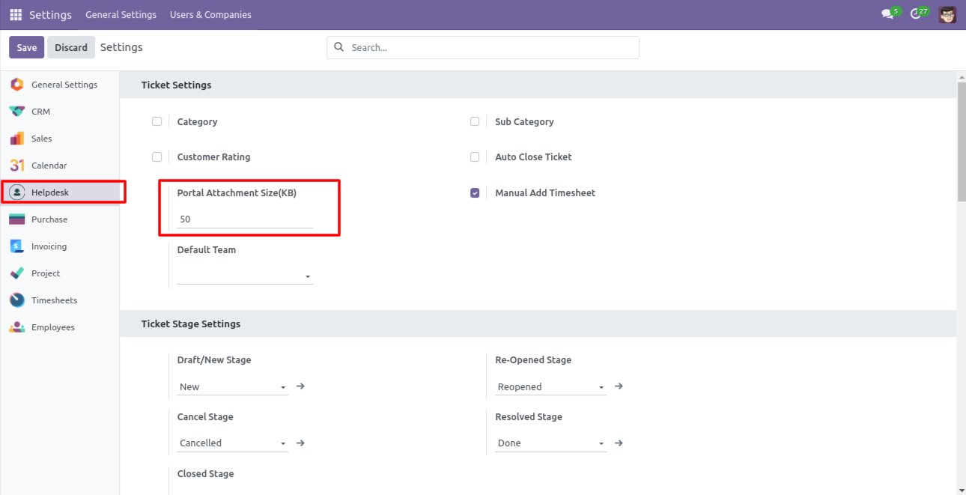The image size is (966, 495).
Task: Enable the Sub Category checkbox
Action: click(x=475, y=121)
